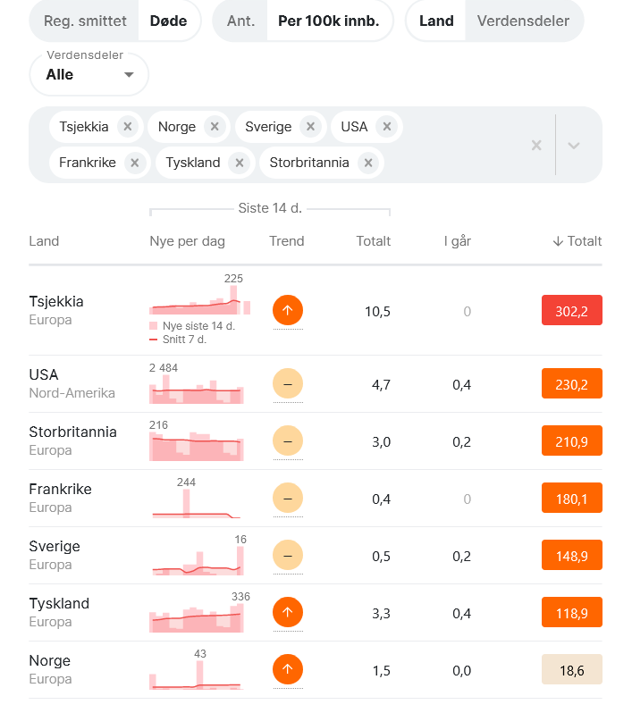Remove the Sverige chip
Viewport: 632px width, 713px height.
(311, 127)
